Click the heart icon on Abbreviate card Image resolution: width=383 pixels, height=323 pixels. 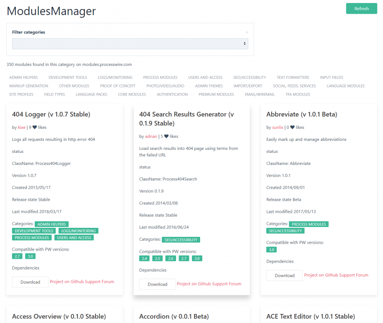(293, 127)
